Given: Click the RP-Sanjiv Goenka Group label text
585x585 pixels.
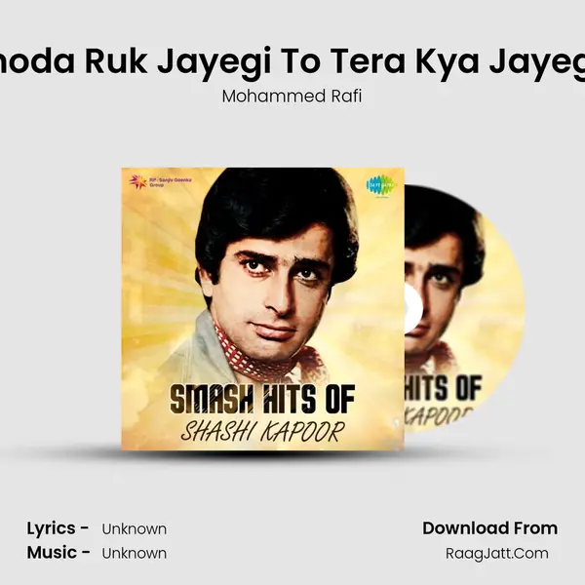Looking at the screenshot, I should [171, 182].
